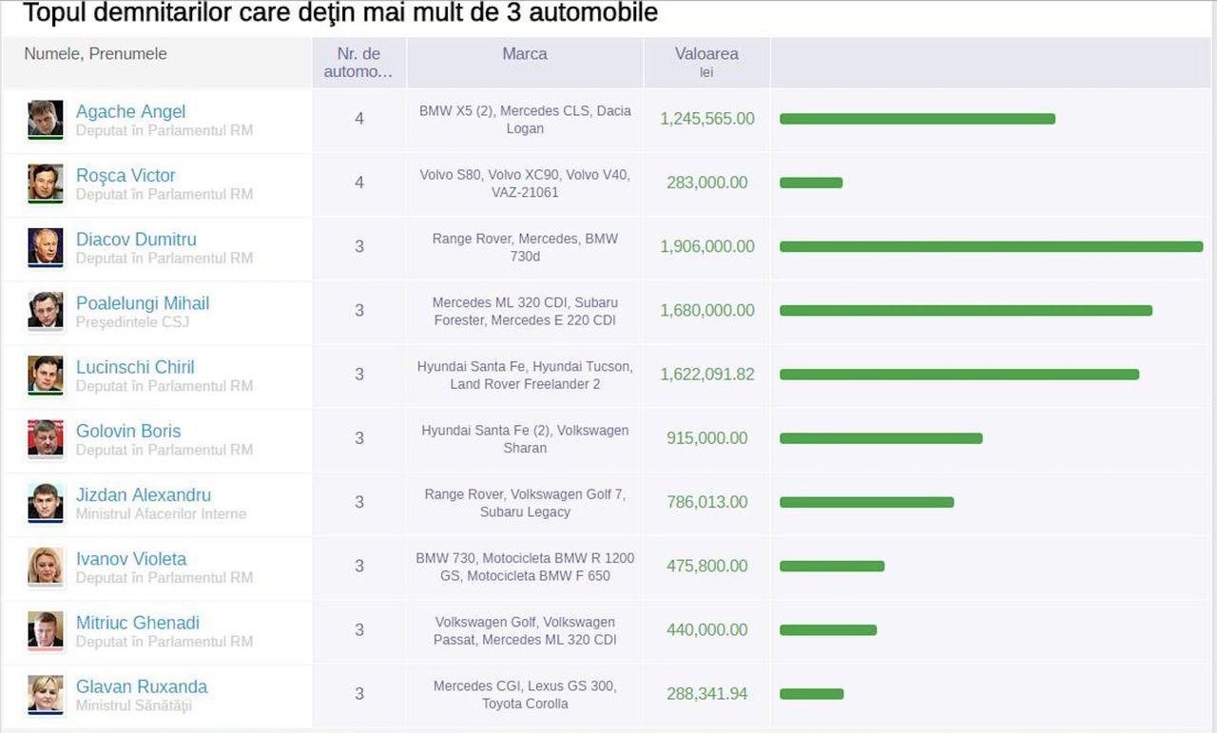Click the Golovin Boris name link
Image resolution: width=1217 pixels, height=733 pixels.
click(x=128, y=431)
